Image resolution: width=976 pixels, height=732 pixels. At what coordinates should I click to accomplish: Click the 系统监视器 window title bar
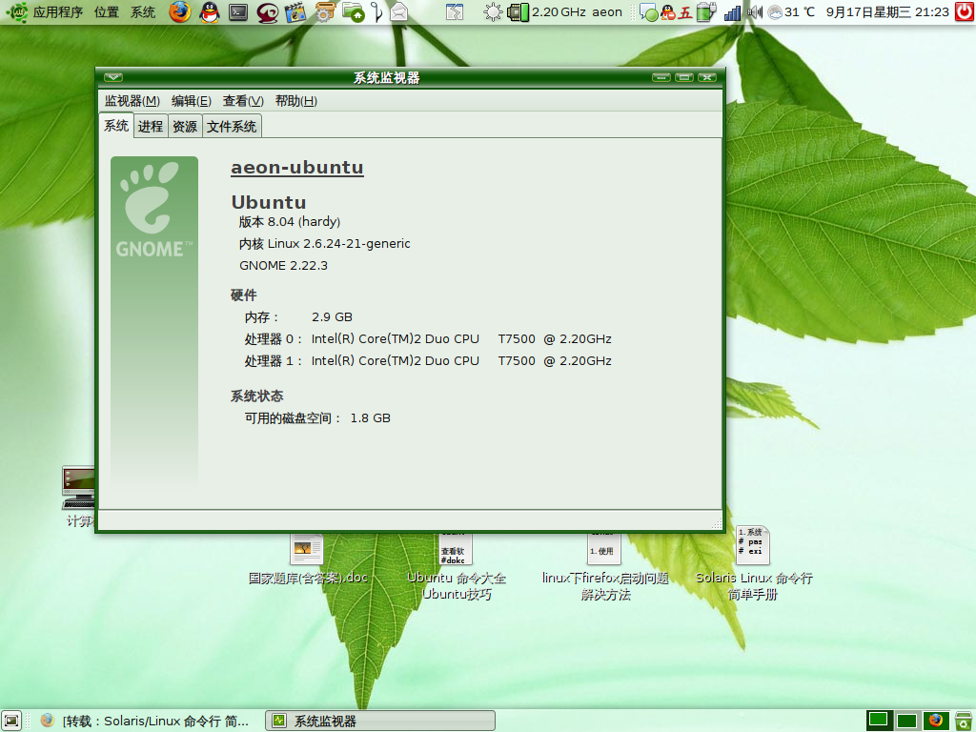point(387,78)
